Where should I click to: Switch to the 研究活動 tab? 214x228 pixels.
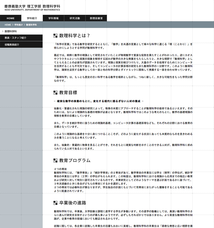(75, 18)
